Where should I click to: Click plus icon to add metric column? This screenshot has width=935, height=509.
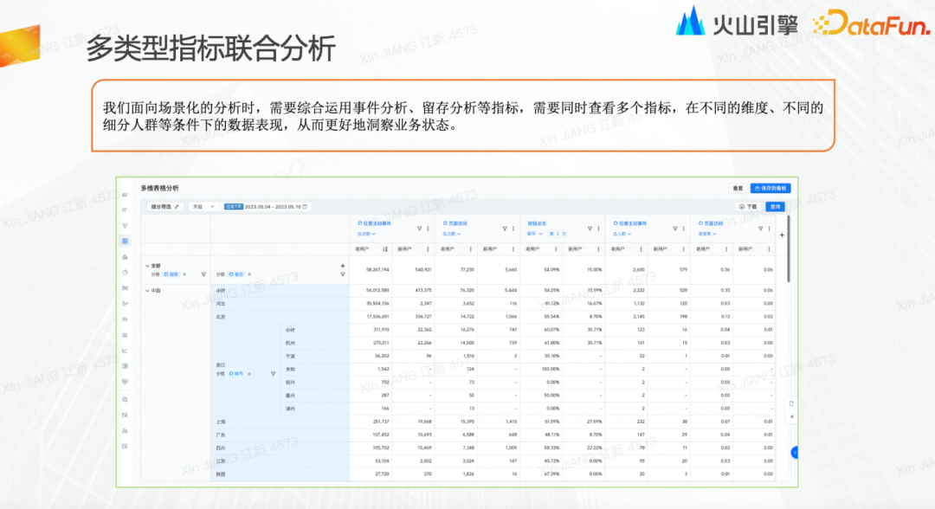782,235
